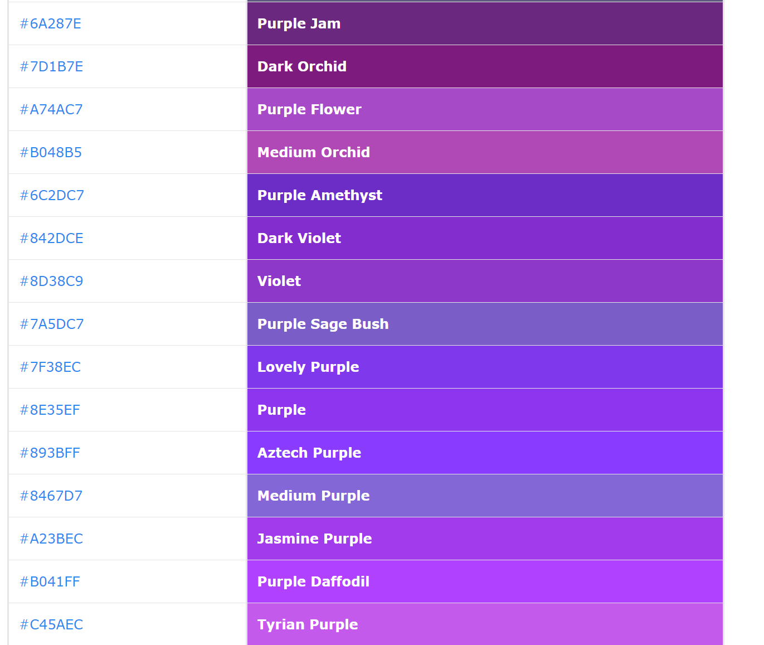Screen dimensions: 764x645
Task: Choose the Medium Orchid color row
Action: pos(485,153)
